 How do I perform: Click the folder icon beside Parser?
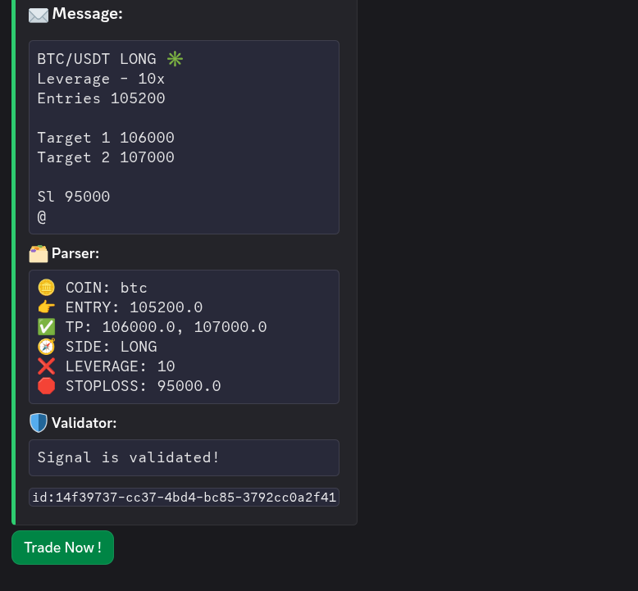39,254
